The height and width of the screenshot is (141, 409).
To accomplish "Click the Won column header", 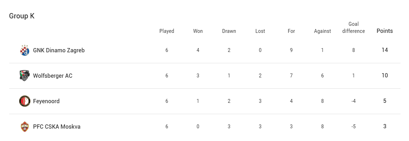I will 198,31.
